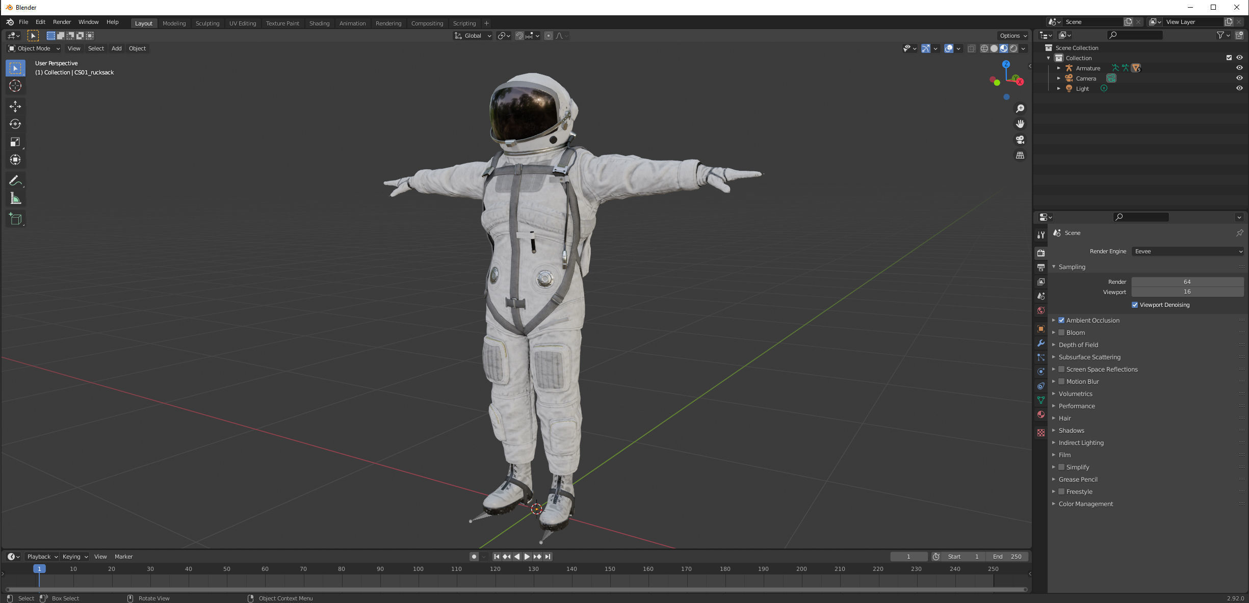
Task: Open the Keying popover in timeline
Action: click(75, 557)
